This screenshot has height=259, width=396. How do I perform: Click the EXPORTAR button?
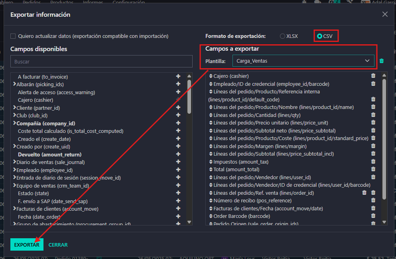[27, 245]
